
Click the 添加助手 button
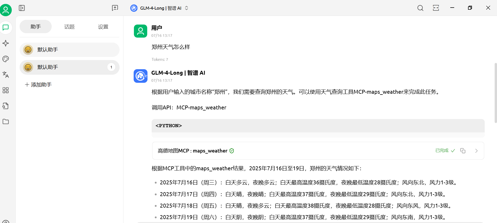pos(38,85)
